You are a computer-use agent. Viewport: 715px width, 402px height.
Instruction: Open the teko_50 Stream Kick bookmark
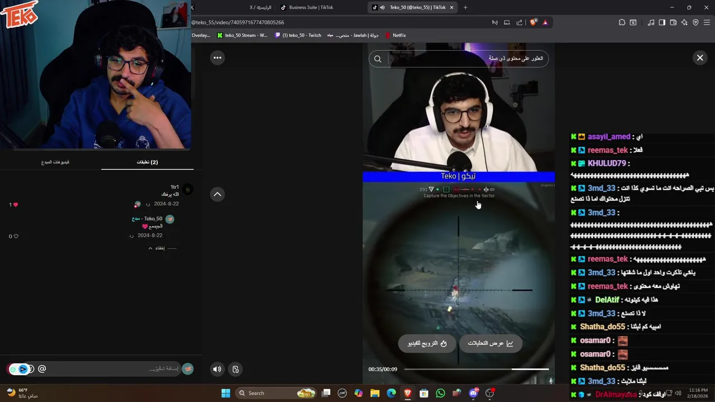pyautogui.click(x=242, y=35)
